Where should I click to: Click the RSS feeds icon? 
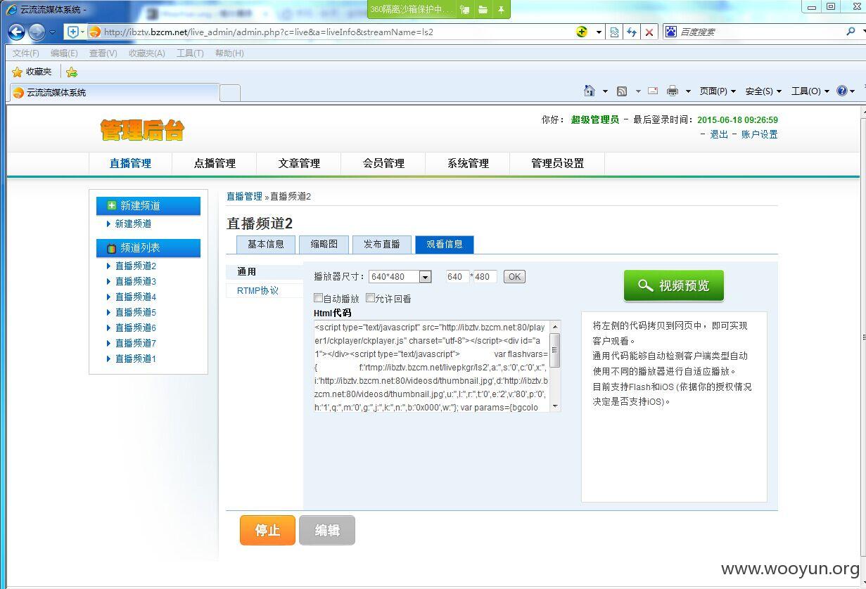pyautogui.click(x=622, y=91)
